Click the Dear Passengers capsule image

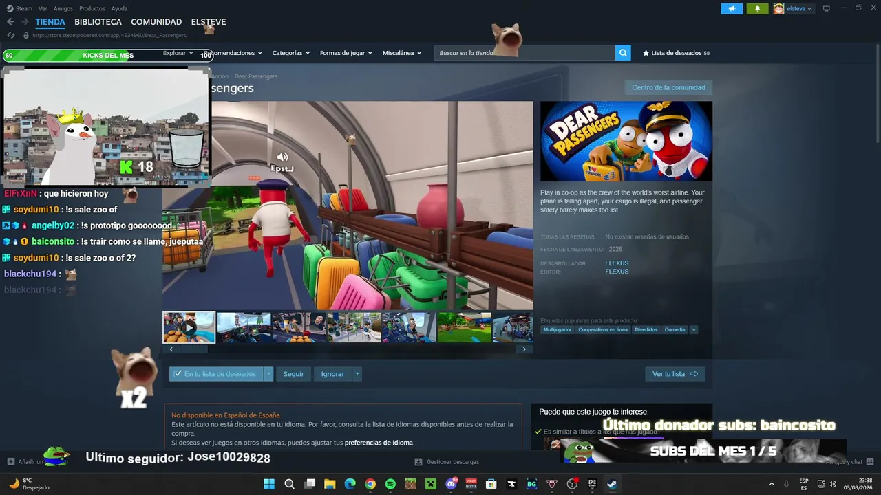pyautogui.click(x=626, y=142)
